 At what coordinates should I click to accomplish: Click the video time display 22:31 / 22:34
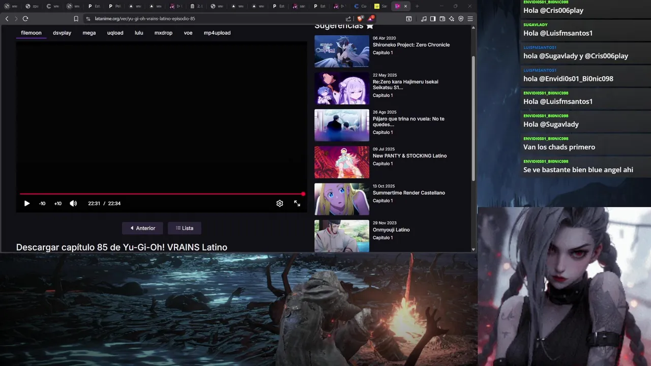tap(104, 203)
